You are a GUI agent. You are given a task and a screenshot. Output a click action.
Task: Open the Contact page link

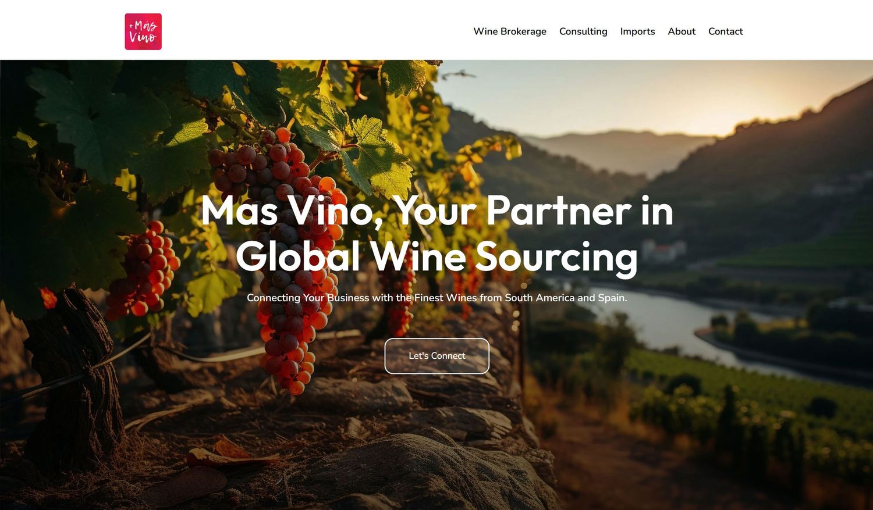coord(725,31)
